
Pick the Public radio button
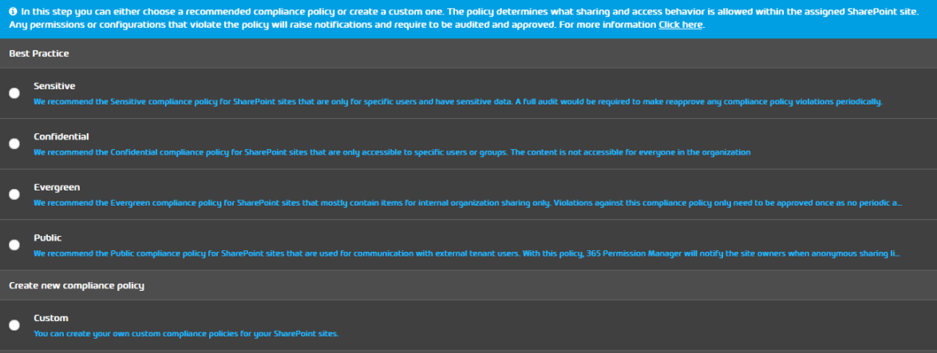pyautogui.click(x=14, y=245)
